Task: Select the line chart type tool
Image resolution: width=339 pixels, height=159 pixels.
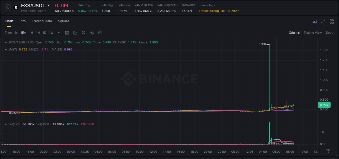Action: pyautogui.click(x=75, y=33)
